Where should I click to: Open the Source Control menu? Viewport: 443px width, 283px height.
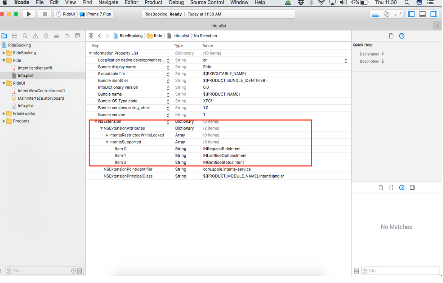click(x=207, y=3)
